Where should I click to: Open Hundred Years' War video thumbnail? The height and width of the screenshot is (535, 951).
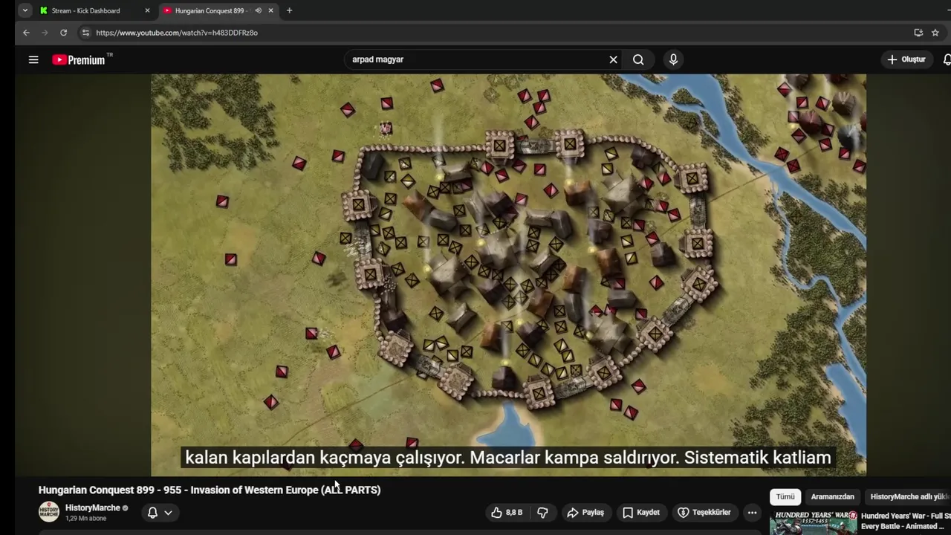(813, 522)
